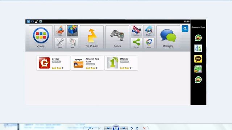The width and height of the screenshot is (232, 130).
Task: Start the photo viewer slideshow
Action: click(116, 128)
